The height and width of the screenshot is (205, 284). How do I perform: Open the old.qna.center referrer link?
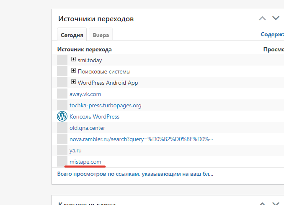coord(87,128)
